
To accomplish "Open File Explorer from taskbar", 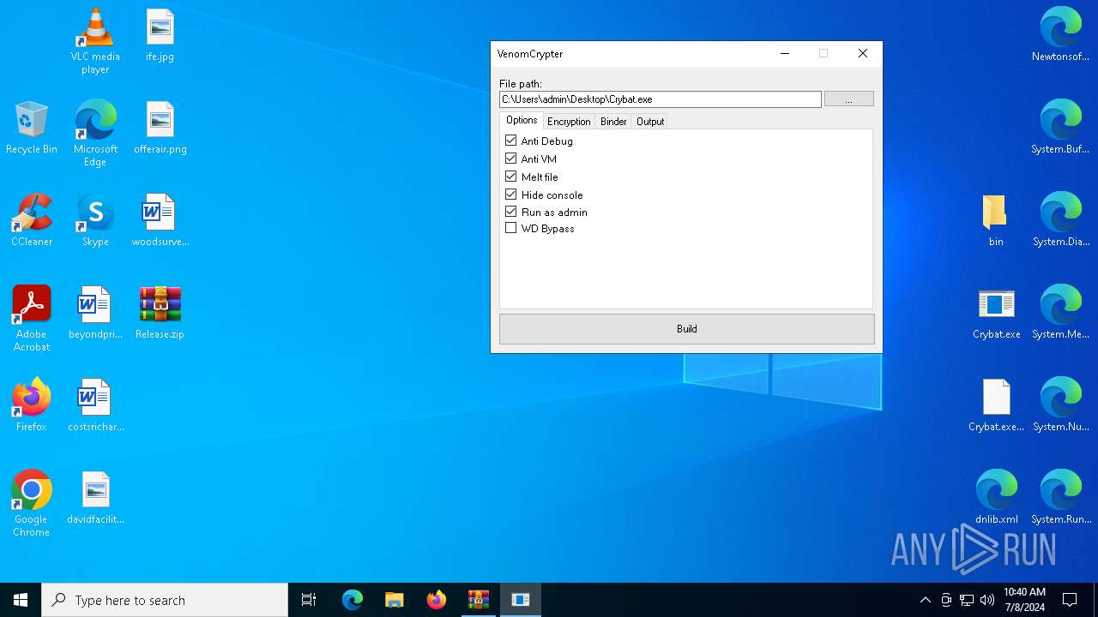I will point(395,600).
